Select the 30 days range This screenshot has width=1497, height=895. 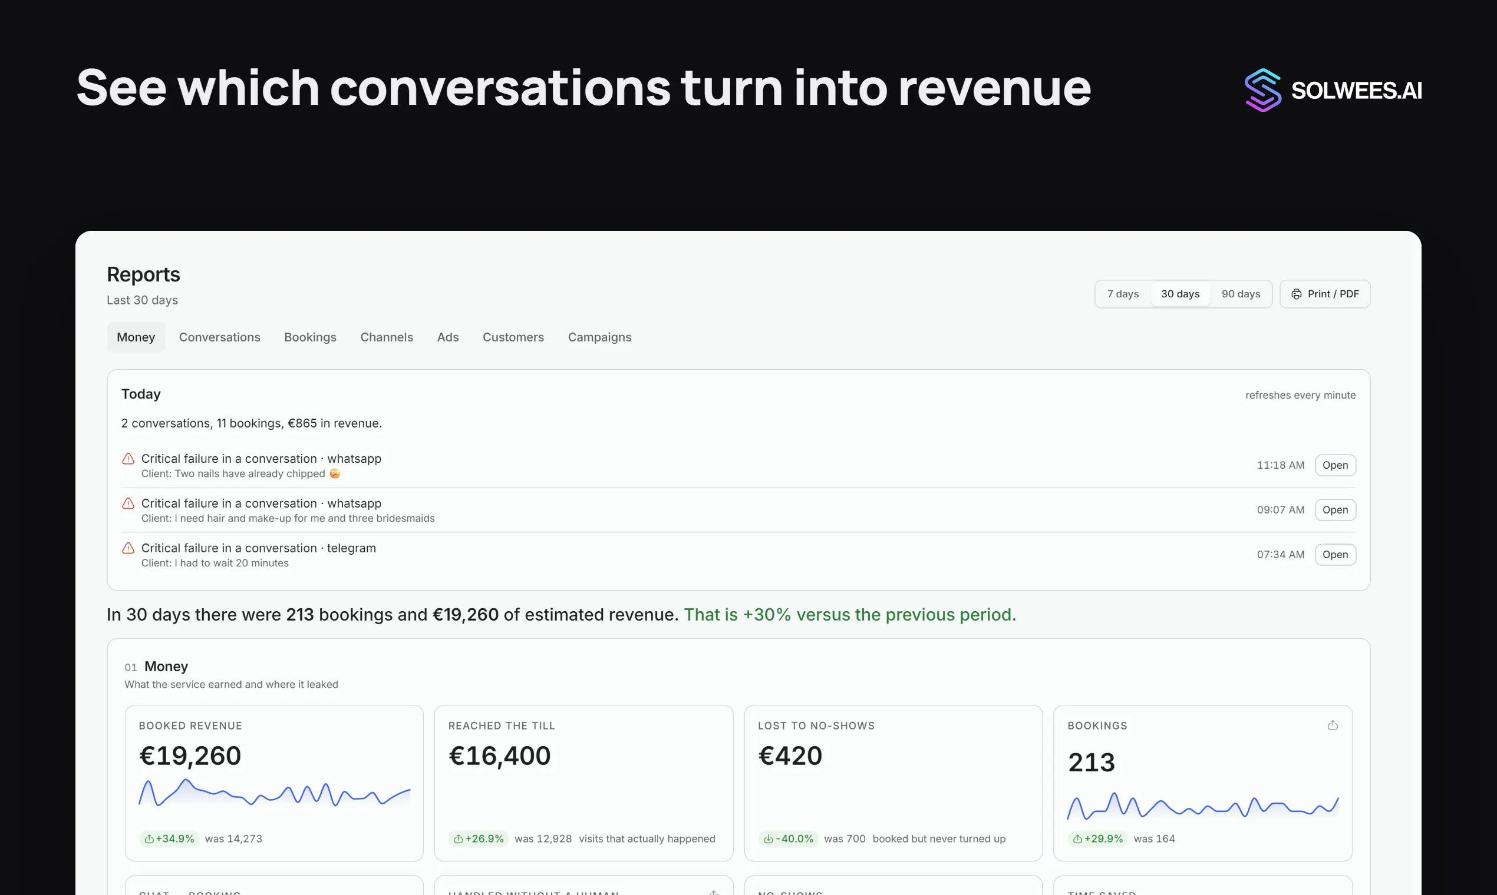pyautogui.click(x=1180, y=294)
